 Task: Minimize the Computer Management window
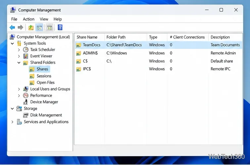[x=207, y=10]
